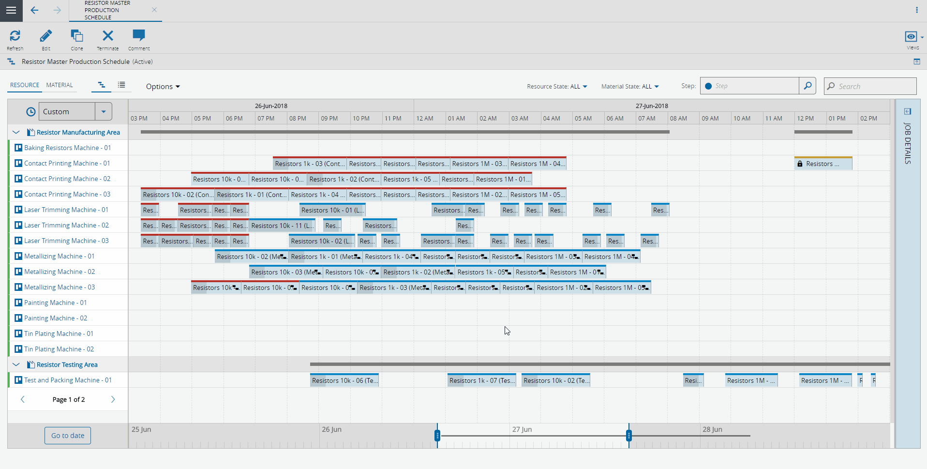The image size is (927, 469).
Task: Open the Options dropdown
Action: [x=163, y=87]
